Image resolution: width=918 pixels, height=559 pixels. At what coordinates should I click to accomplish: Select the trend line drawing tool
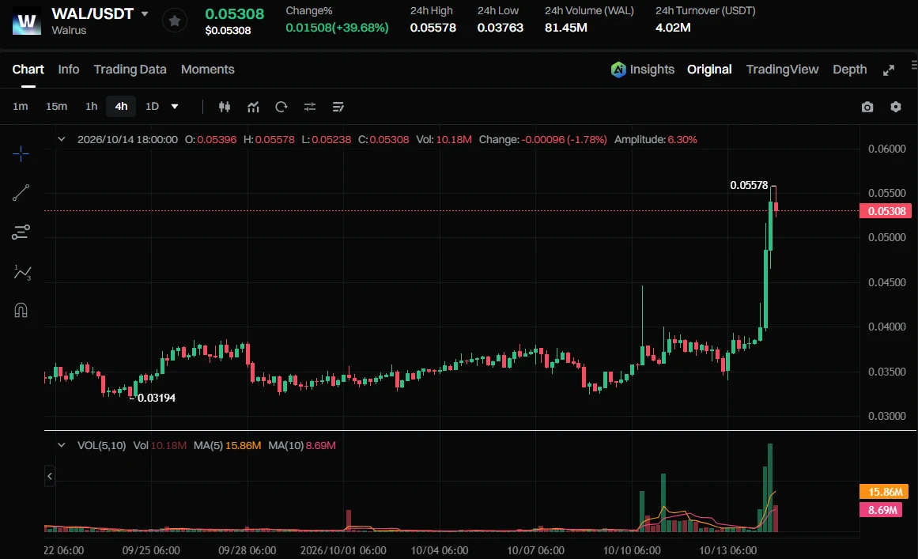click(x=21, y=193)
